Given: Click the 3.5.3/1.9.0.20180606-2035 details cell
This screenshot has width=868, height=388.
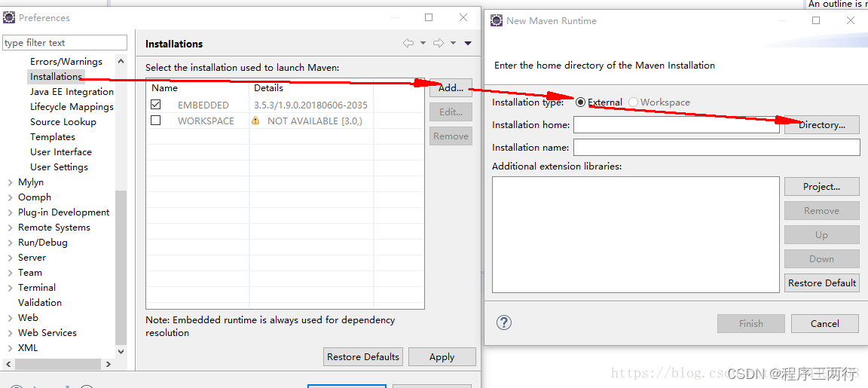Looking at the screenshot, I should click(x=310, y=105).
